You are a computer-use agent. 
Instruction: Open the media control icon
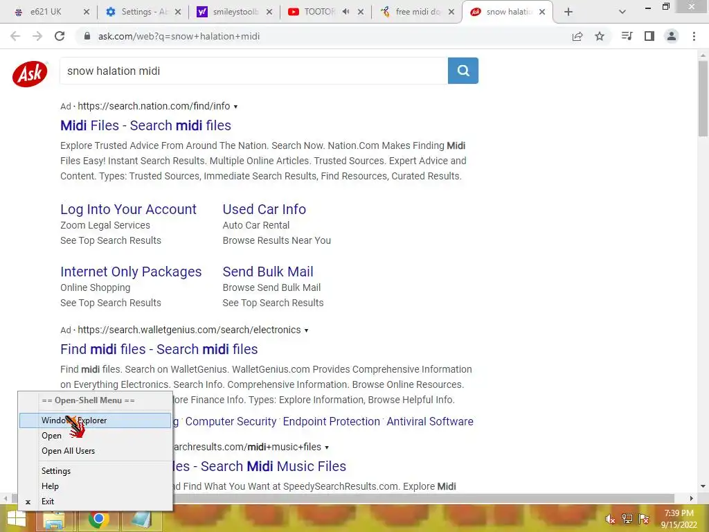point(627,36)
